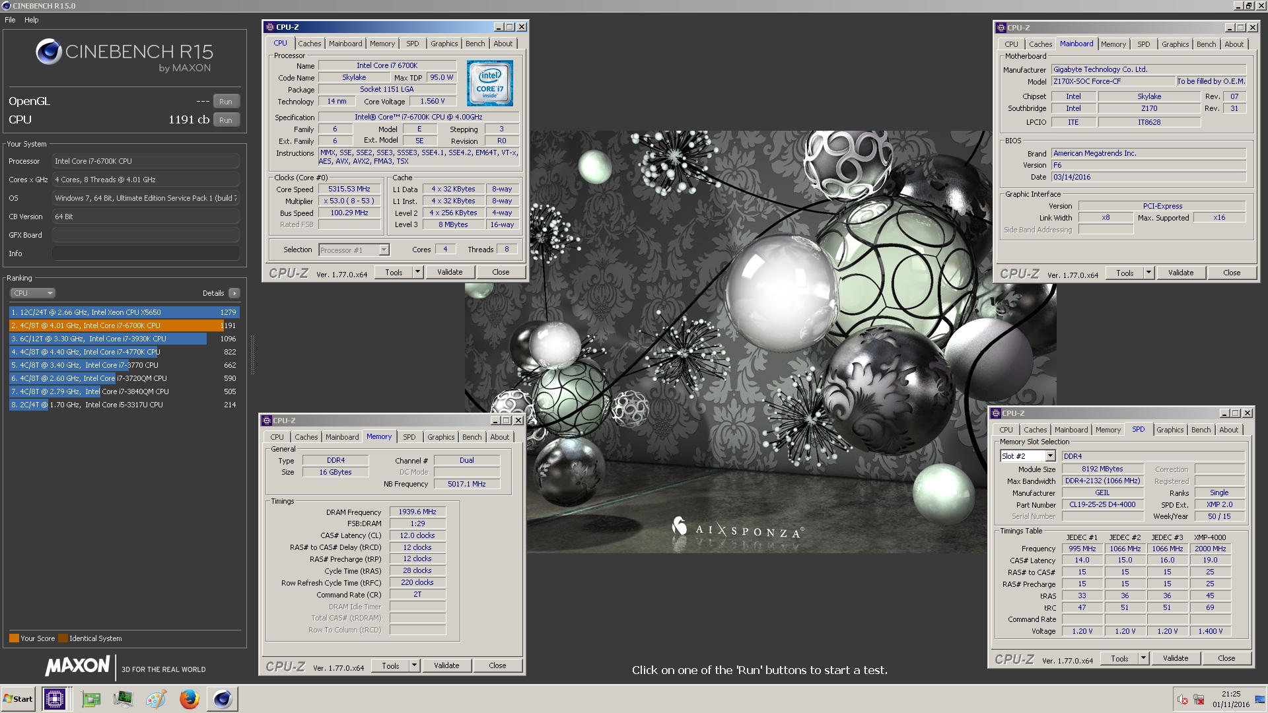The height and width of the screenshot is (713, 1268).
Task: Open the About tab in the SPD CPU-Z window
Action: [x=1228, y=430]
